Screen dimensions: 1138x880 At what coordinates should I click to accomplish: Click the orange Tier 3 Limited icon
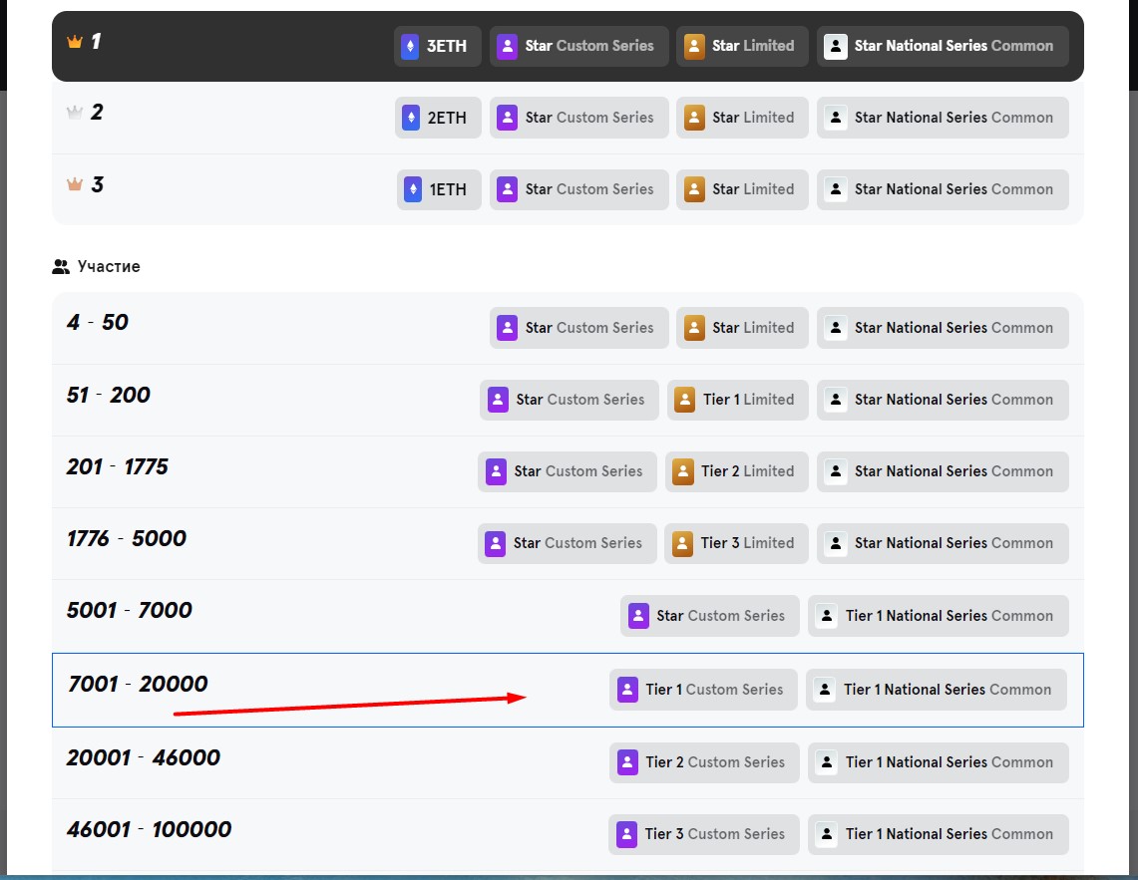click(x=682, y=543)
